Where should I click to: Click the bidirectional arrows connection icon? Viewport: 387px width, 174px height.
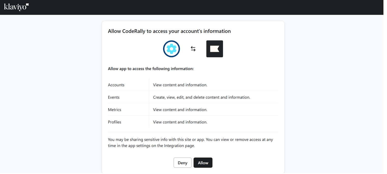pyautogui.click(x=193, y=49)
